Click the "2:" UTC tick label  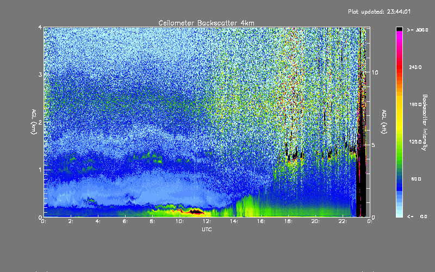(x=71, y=221)
